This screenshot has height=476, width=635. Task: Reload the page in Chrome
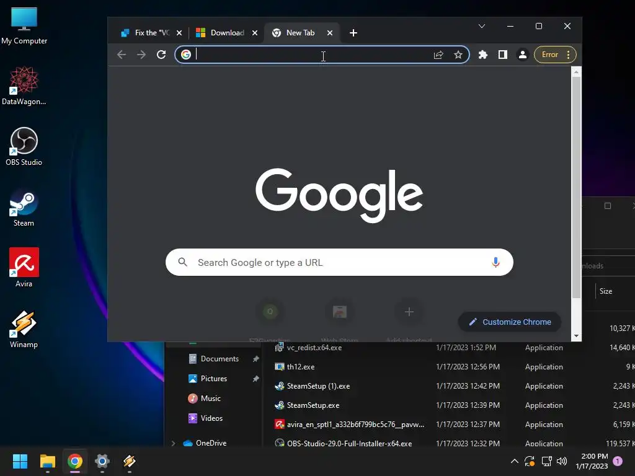(161, 55)
